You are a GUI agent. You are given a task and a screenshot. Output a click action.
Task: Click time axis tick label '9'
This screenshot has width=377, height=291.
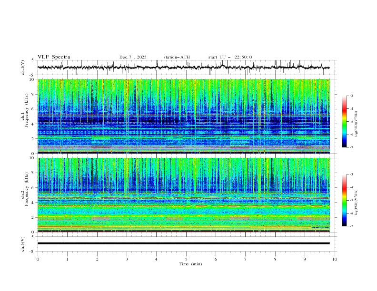tap(305, 259)
